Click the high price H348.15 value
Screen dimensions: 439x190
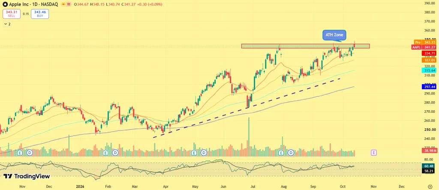(x=96, y=4)
